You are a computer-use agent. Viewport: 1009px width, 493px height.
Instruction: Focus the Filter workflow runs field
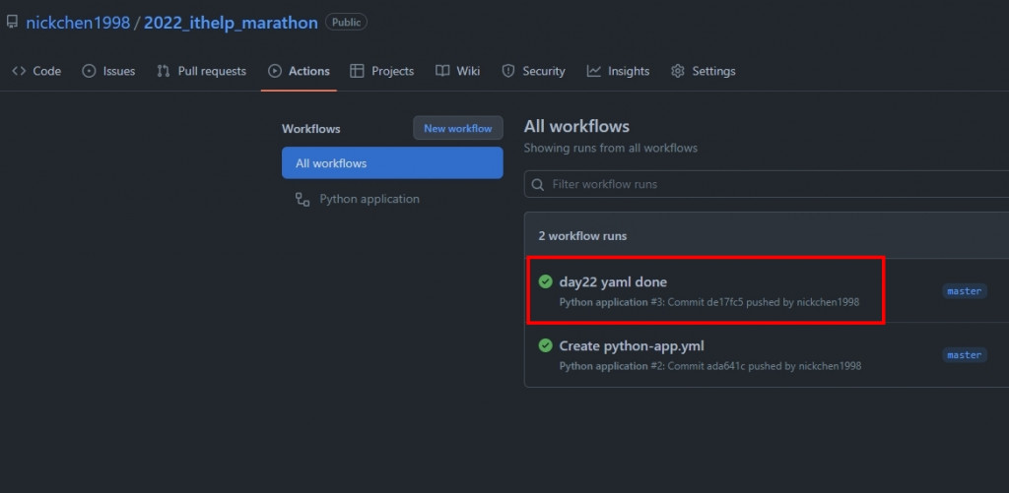767,184
